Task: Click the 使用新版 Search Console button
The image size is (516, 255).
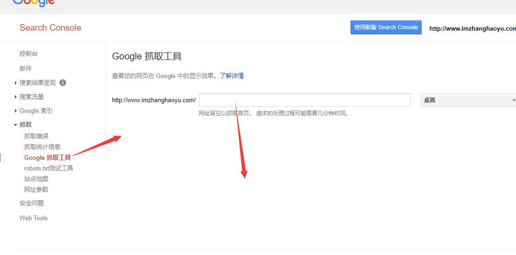Action: point(386,27)
